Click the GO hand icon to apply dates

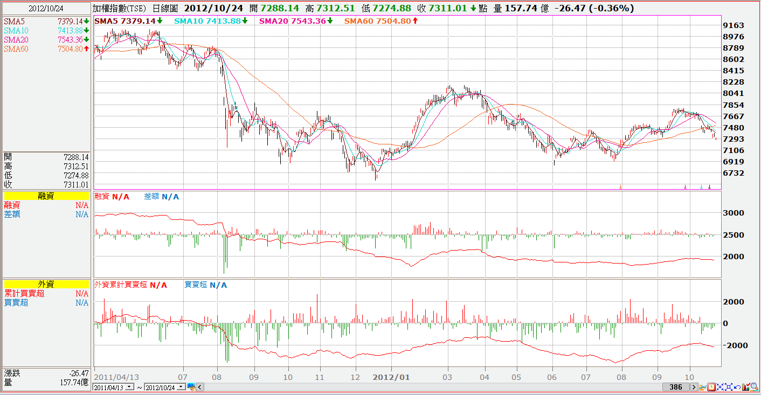click(191, 386)
